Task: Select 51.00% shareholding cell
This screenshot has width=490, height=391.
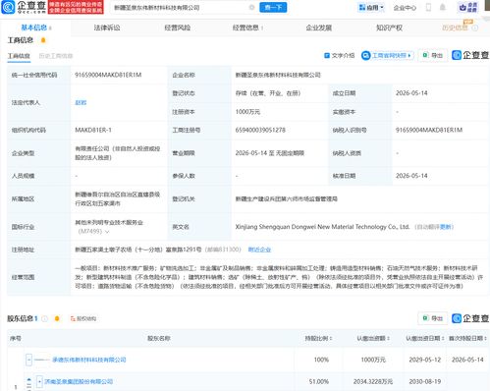Action: pos(319,381)
